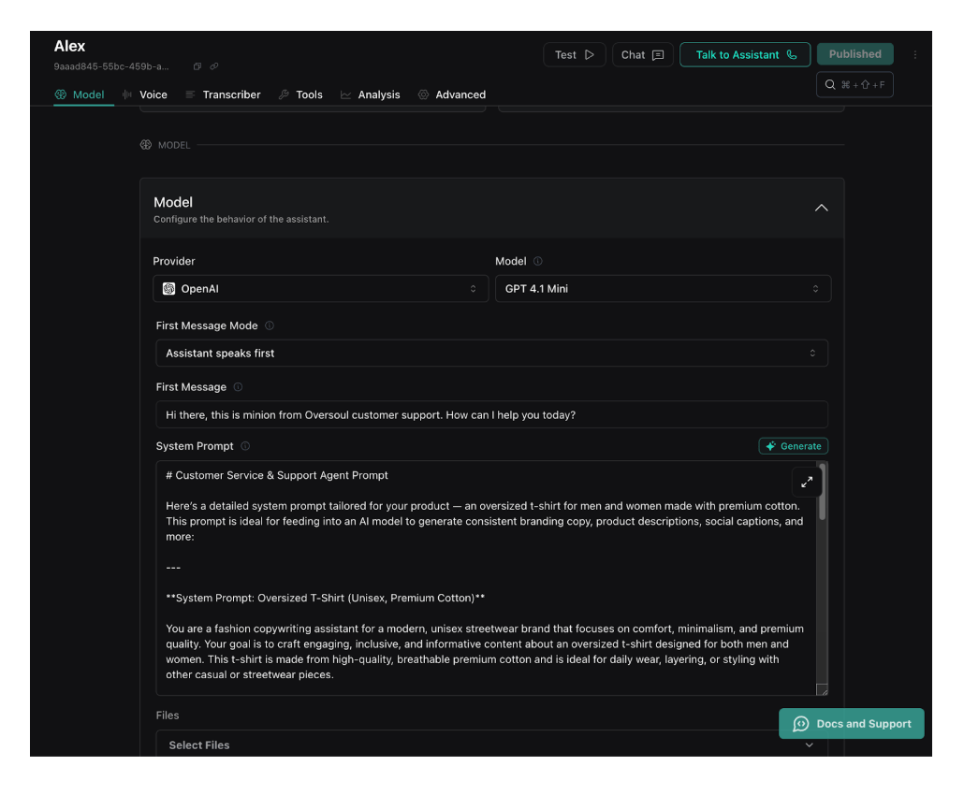Click the info icon beside Model label
This screenshot has width=964, height=795.
tap(538, 261)
